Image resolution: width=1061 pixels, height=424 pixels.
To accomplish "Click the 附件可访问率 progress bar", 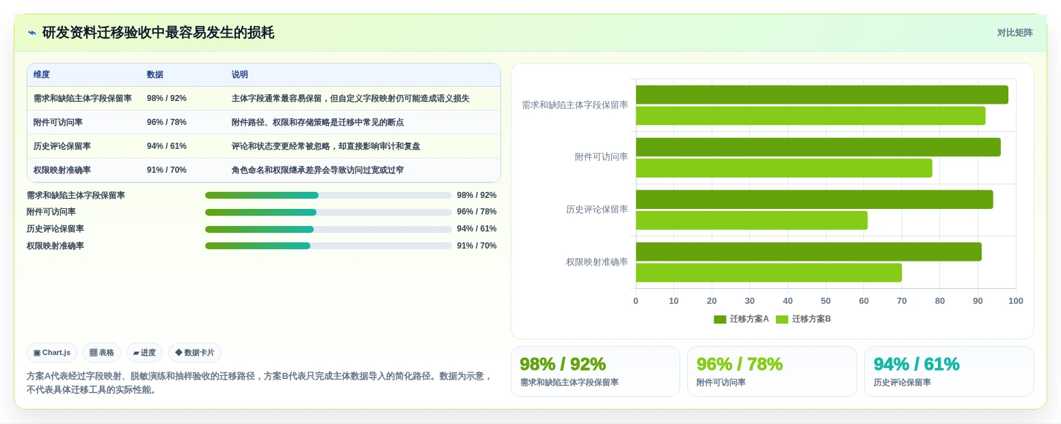I will click(328, 212).
